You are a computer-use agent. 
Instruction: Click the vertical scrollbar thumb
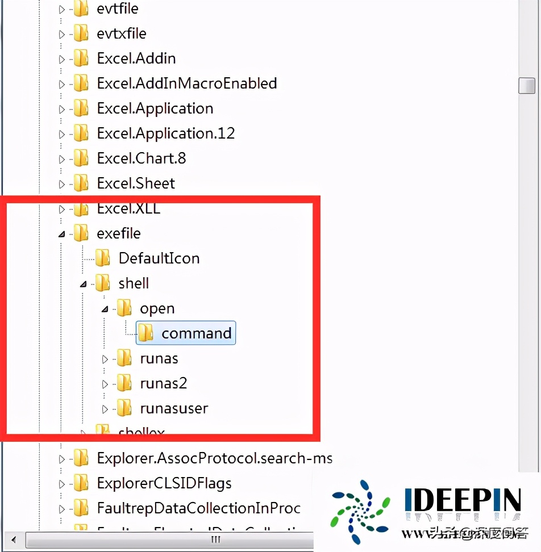coord(527,86)
